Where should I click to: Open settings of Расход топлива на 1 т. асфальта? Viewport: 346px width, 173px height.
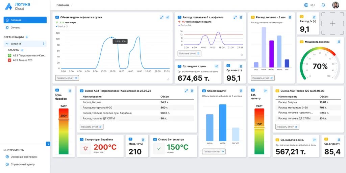(241, 17)
